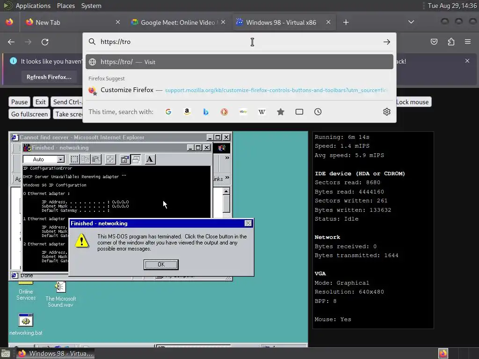This screenshot has height=359, width=479.
Task: Open the Firefox hamburger menu
Action: 468,42
